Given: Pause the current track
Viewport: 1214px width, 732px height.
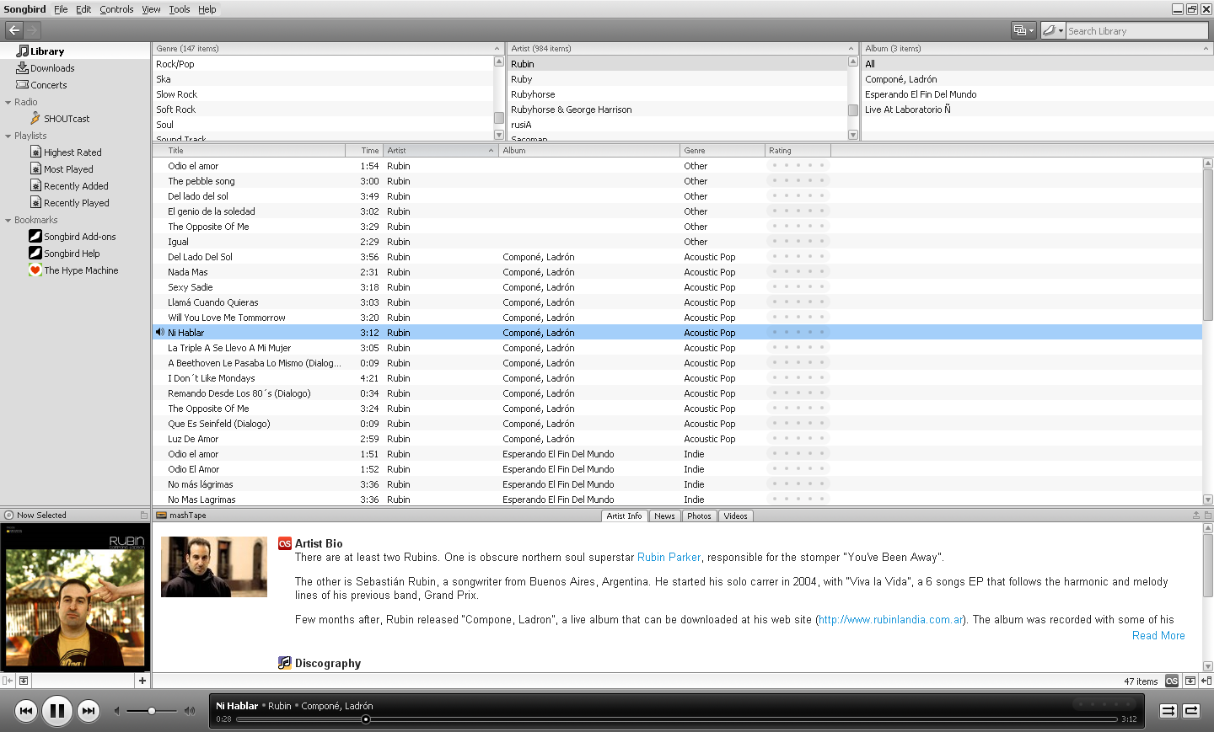Looking at the screenshot, I should pyautogui.click(x=57, y=711).
